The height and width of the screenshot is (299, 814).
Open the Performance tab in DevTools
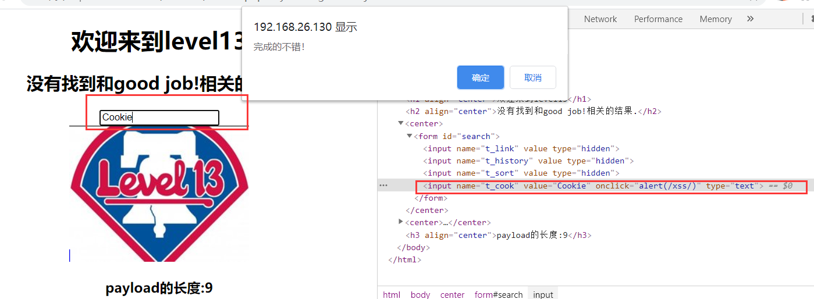[x=658, y=19]
